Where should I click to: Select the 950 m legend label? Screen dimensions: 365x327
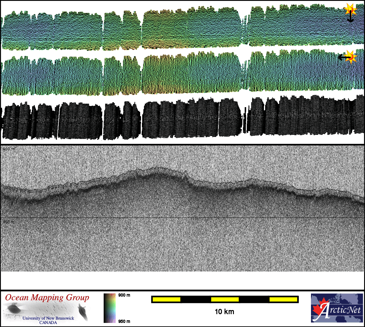click(x=124, y=321)
